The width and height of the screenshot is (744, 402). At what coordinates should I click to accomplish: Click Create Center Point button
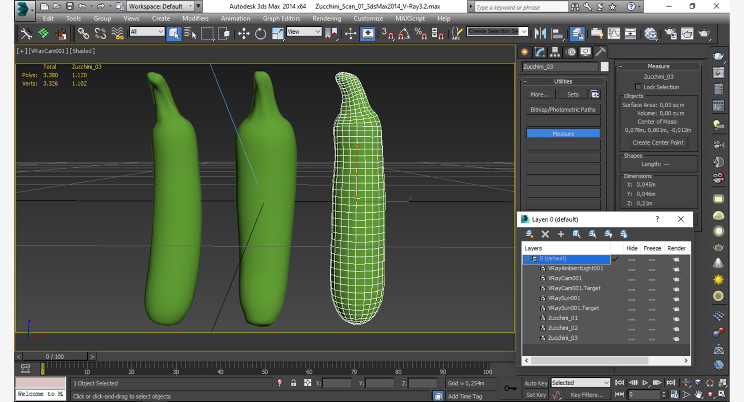[x=658, y=143]
